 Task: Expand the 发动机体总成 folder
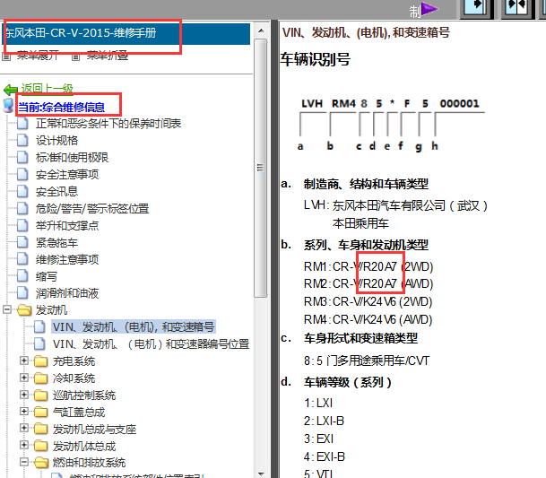(x=24, y=445)
